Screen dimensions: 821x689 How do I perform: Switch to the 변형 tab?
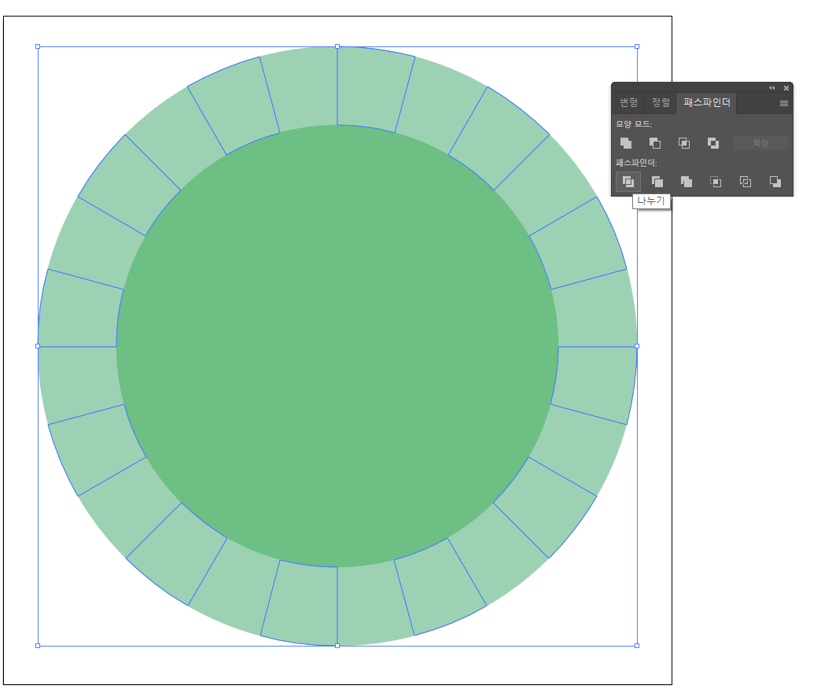[x=628, y=102]
